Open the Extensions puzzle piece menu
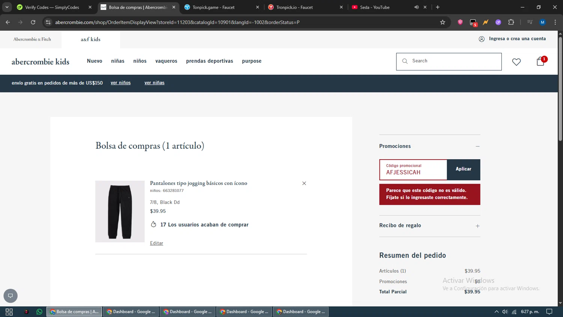This screenshot has height=317, width=563. point(511,22)
